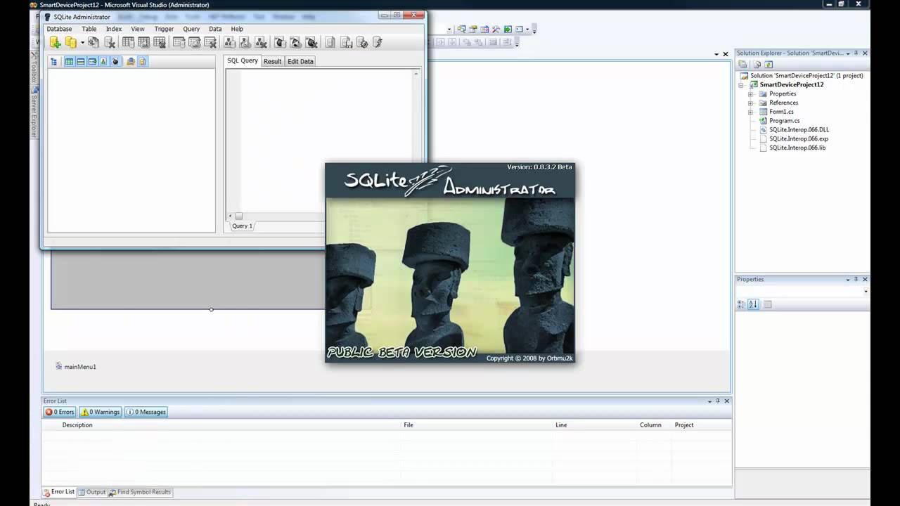The height and width of the screenshot is (506, 900).
Task: Select SQLite.Interop.066.exp file
Action: [x=799, y=139]
